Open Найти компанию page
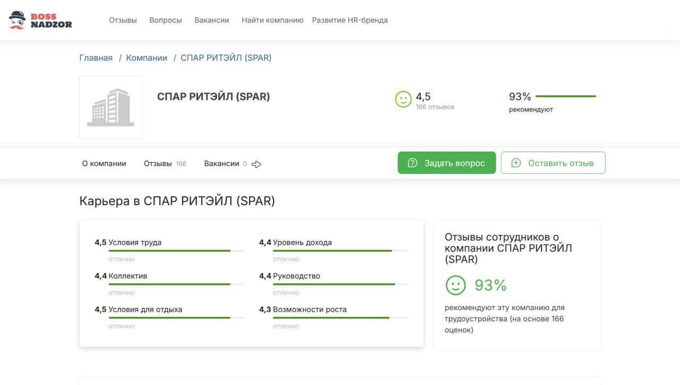 273,20
